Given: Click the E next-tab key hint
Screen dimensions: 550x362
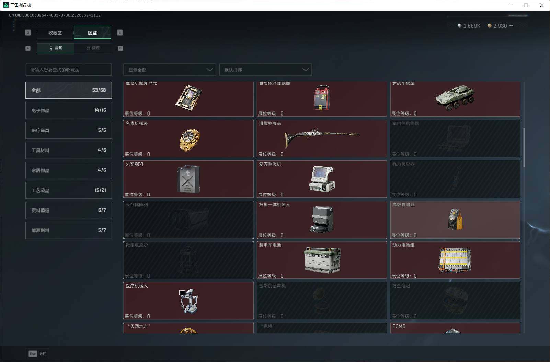Looking at the screenshot, I should point(120,33).
